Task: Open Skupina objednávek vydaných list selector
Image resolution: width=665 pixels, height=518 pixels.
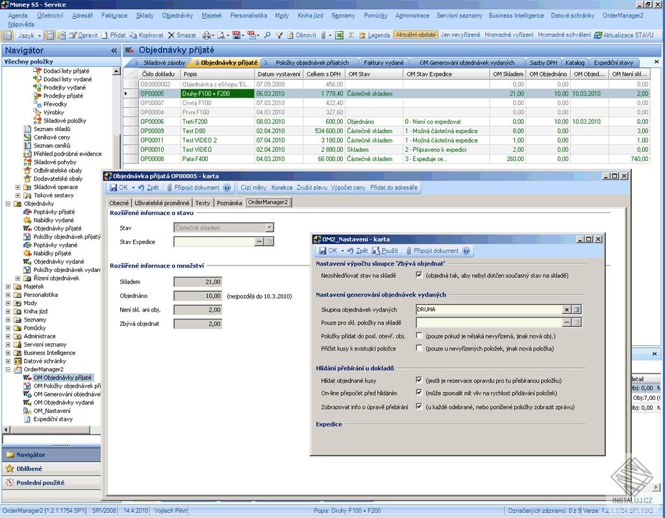Action: [577, 310]
